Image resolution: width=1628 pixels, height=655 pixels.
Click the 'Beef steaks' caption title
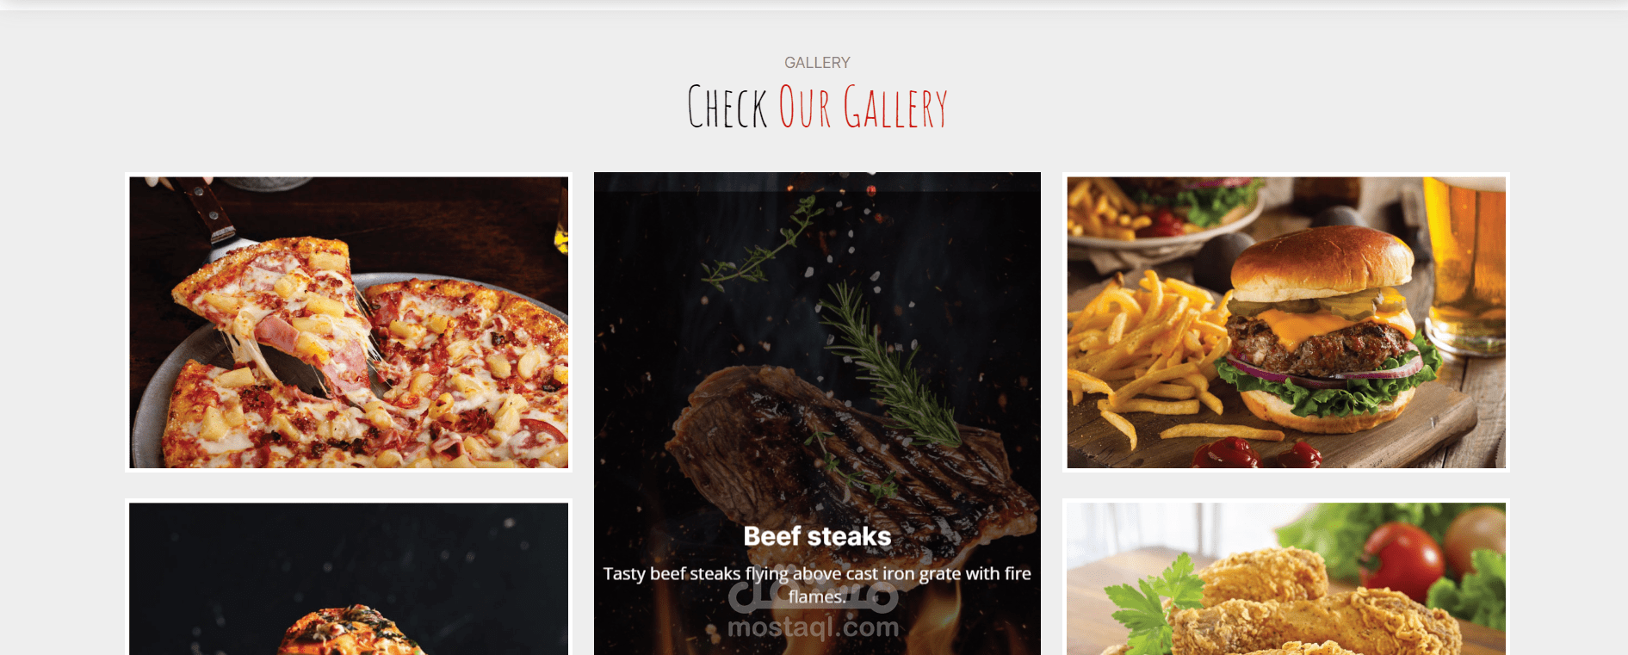(x=817, y=536)
